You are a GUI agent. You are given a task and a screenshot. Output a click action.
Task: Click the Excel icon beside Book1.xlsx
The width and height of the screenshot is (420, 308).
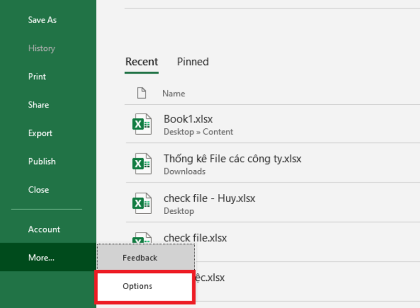click(x=141, y=125)
